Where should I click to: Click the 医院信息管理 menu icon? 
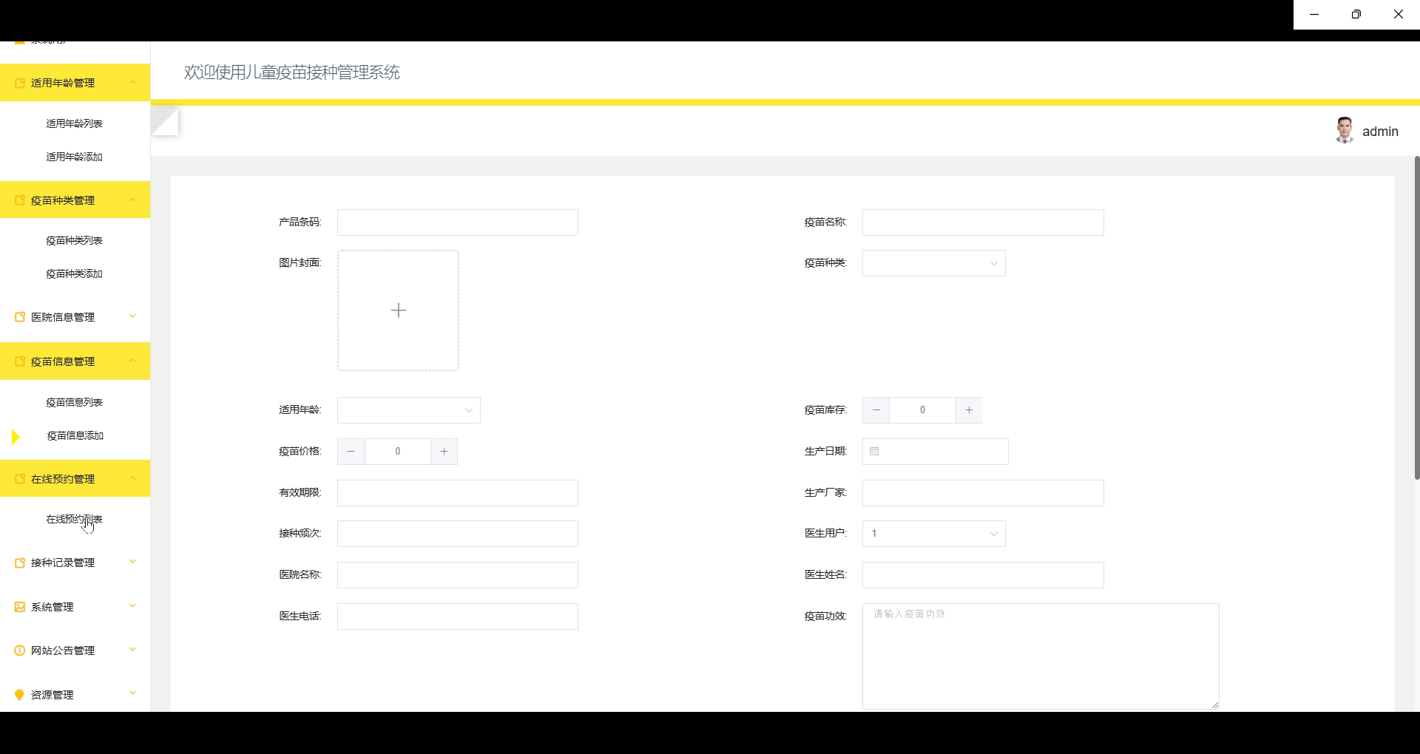click(x=20, y=317)
